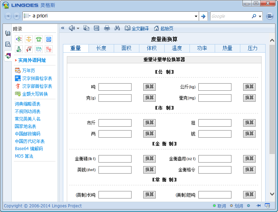The image size is (278, 212).
Task: Toggle 划词 text selection capture
Action: (x=236, y=206)
